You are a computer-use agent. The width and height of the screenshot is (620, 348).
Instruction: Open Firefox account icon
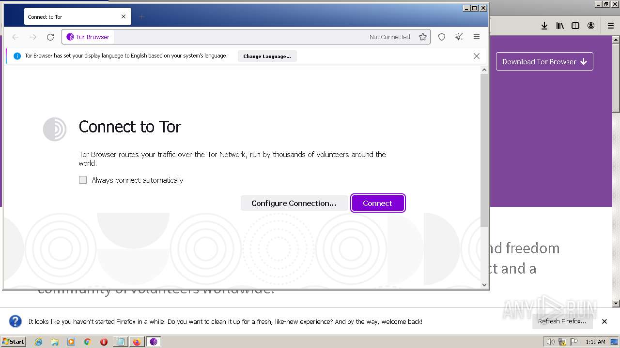[591, 26]
